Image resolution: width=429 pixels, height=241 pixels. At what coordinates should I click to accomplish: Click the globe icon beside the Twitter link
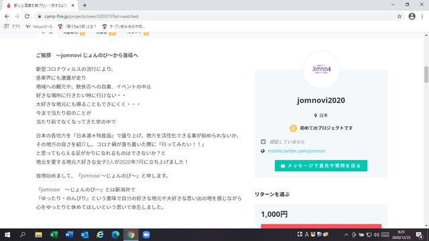coord(263,151)
